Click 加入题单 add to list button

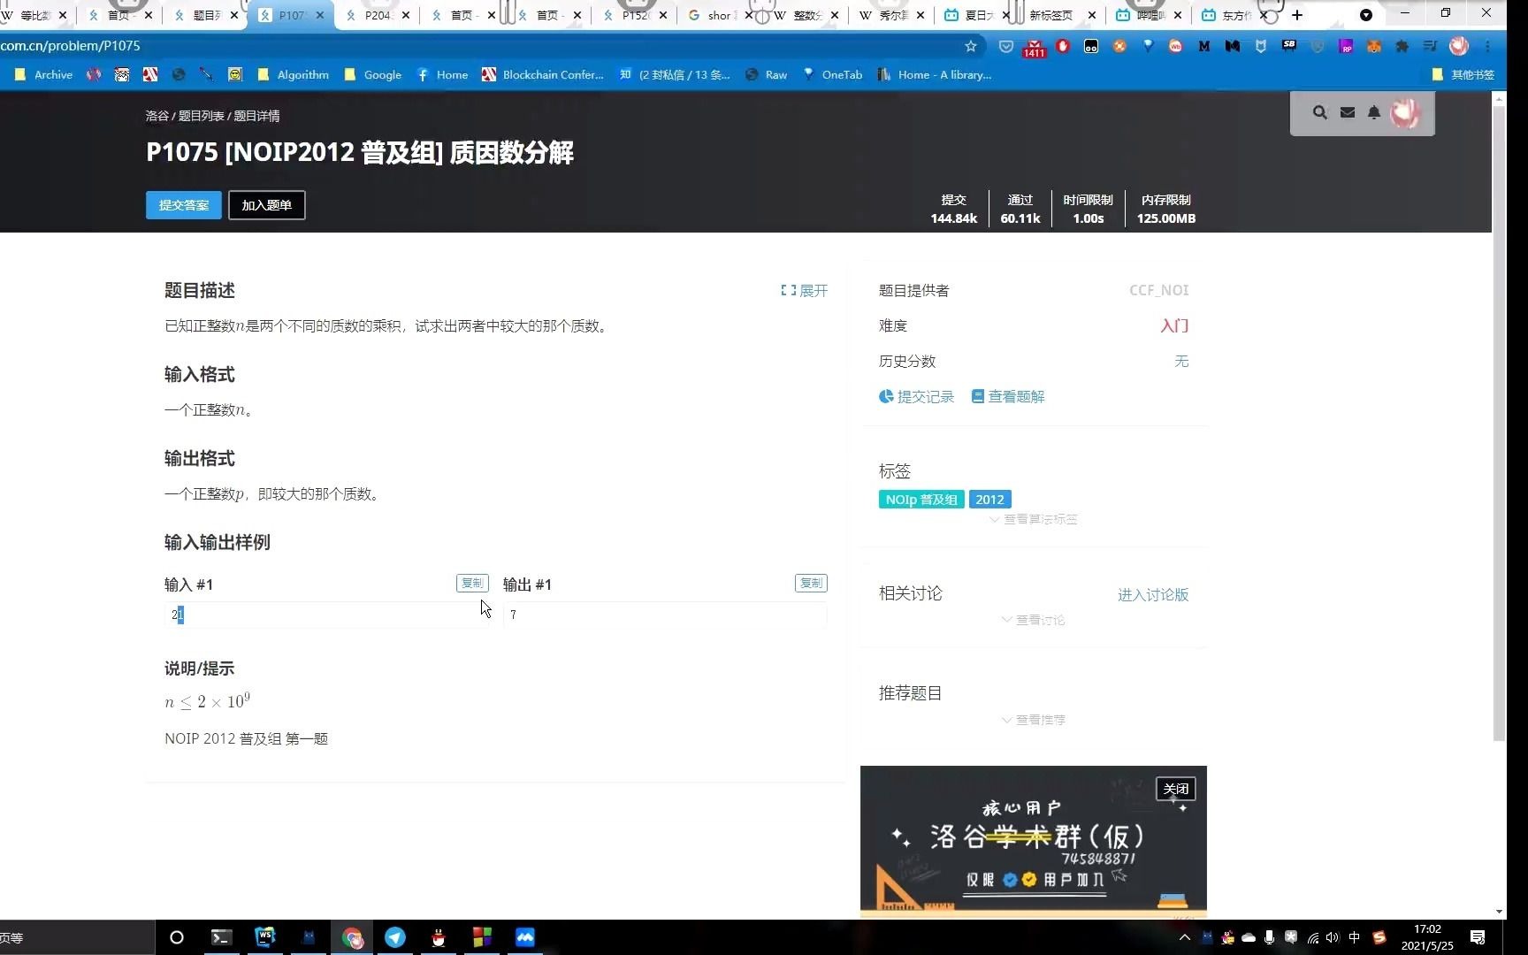(x=267, y=205)
